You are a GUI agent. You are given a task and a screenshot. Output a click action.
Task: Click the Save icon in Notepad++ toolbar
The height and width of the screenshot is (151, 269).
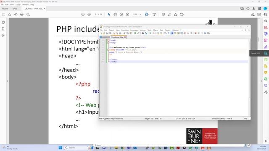pos(107,33)
